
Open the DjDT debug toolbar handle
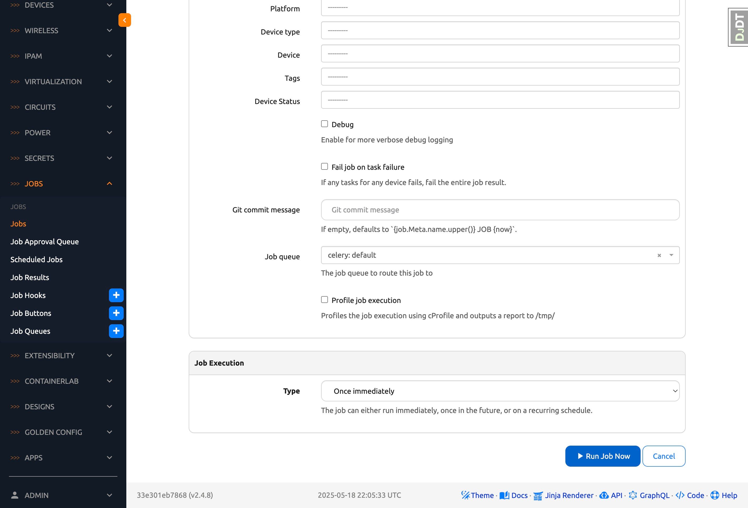[x=739, y=27]
